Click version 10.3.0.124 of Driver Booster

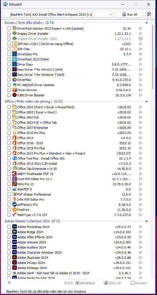(x=123, y=95)
